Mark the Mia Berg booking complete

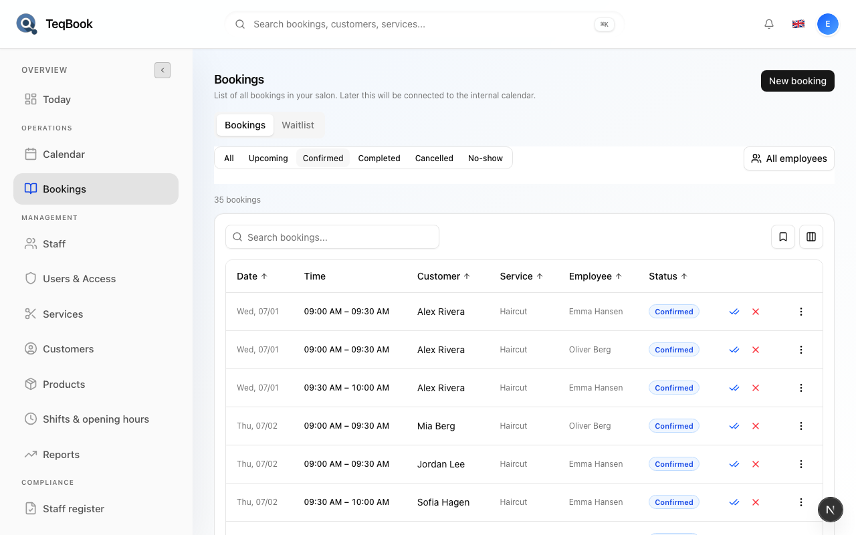734,426
